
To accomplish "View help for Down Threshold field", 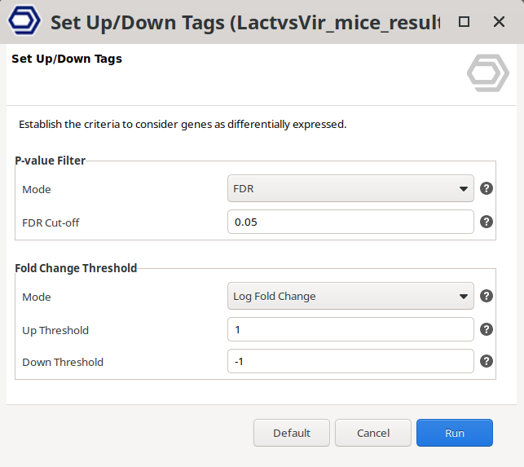I will tap(487, 361).
